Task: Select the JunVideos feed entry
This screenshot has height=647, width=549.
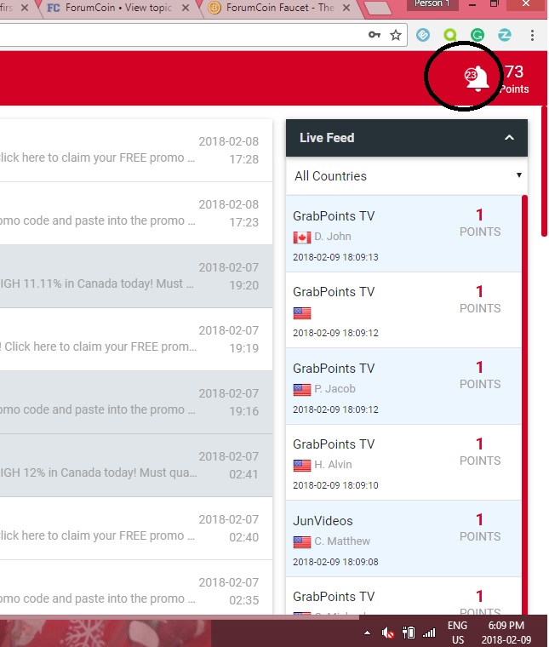Action: coord(403,539)
